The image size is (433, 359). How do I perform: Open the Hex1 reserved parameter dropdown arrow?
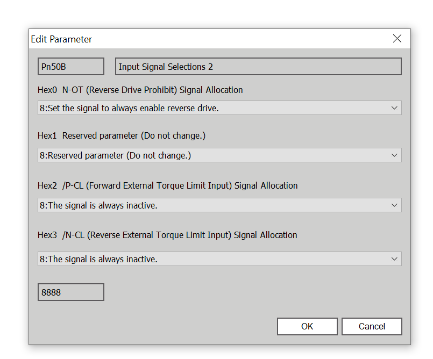[x=395, y=156]
